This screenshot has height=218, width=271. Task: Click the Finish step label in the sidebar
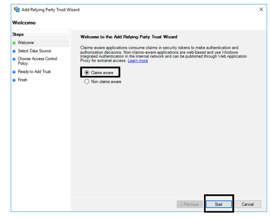[x=23, y=80]
